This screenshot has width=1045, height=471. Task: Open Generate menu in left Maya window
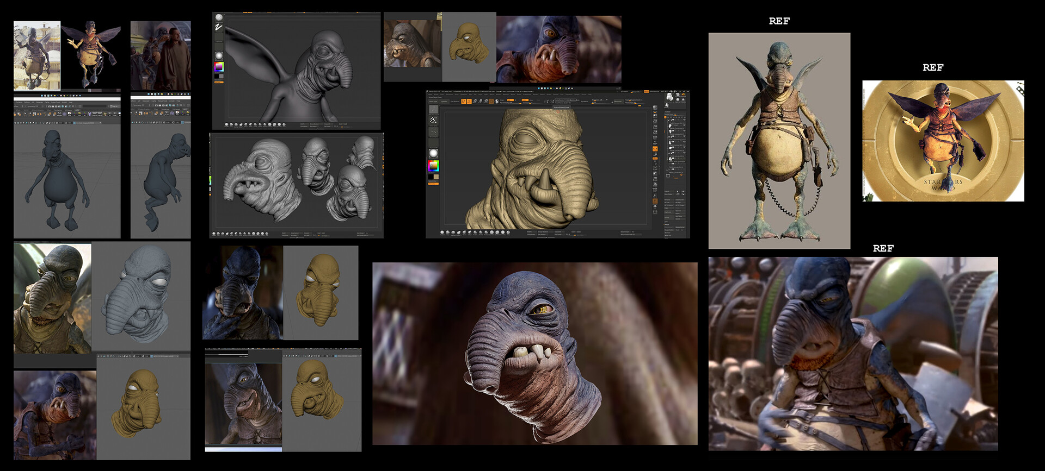tap(39, 102)
